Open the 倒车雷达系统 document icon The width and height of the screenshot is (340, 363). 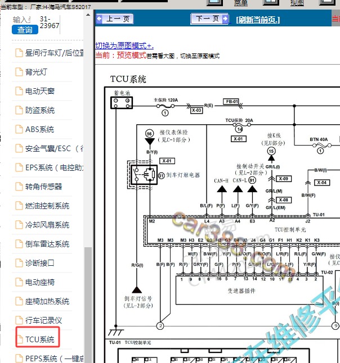click(x=19, y=244)
